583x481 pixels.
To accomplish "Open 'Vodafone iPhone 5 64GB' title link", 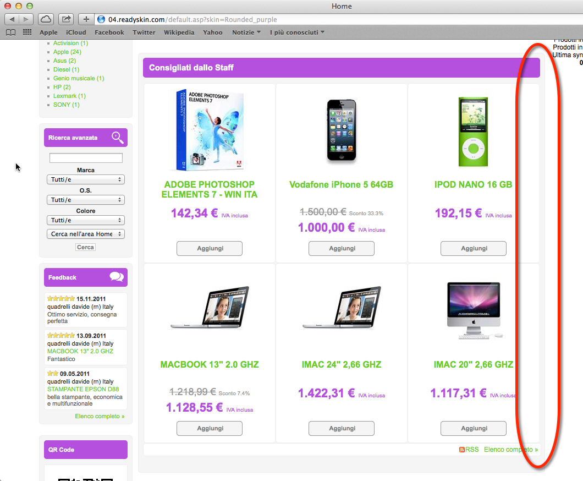I will coord(342,184).
